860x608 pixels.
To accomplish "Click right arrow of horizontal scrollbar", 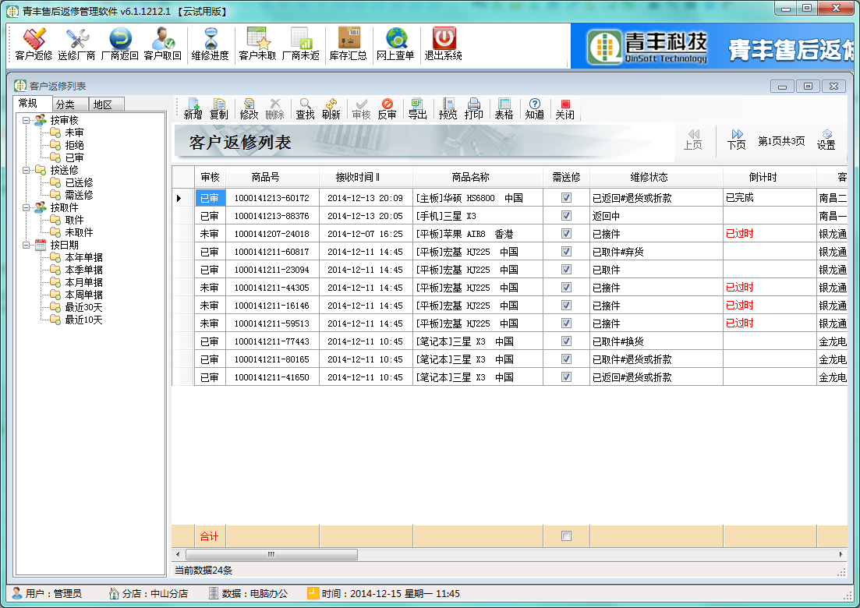I will pos(841,555).
